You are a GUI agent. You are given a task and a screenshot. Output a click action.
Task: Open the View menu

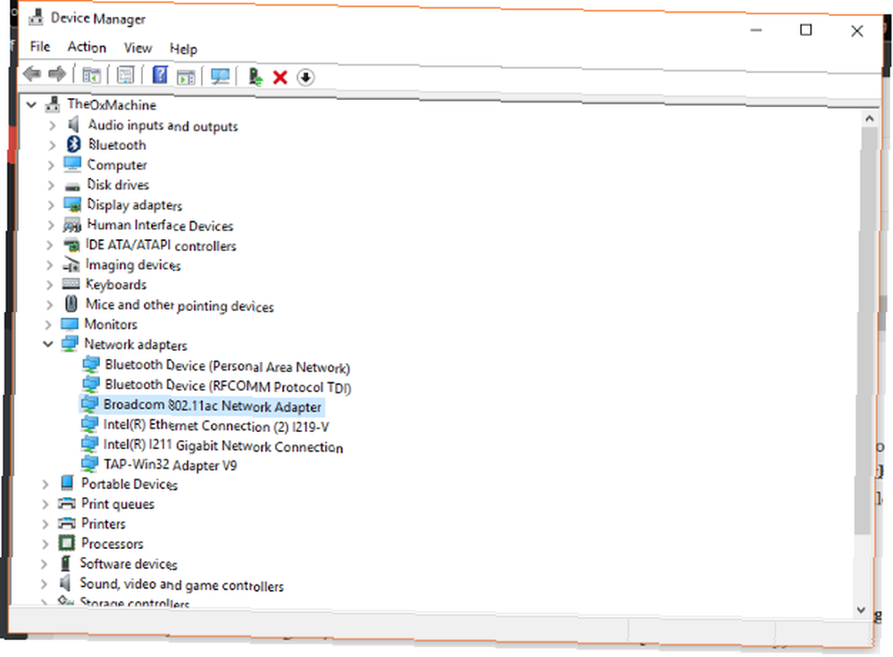[138, 48]
